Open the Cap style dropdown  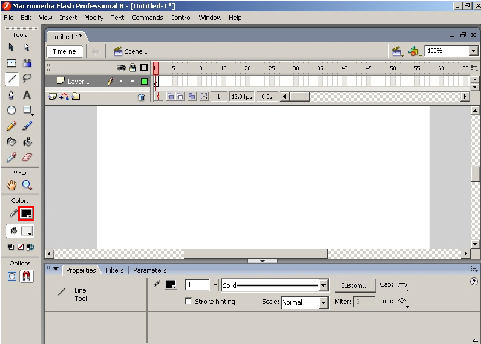(x=403, y=286)
